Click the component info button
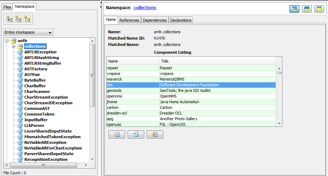The width and height of the screenshot is (328, 176). [x=155, y=134]
